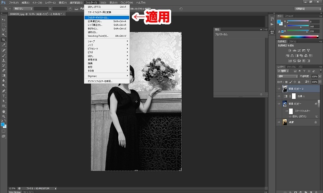The height and width of the screenshot is (193, 323).
Task: Switch to the チャンネル tab
Action: pos(291,67)
